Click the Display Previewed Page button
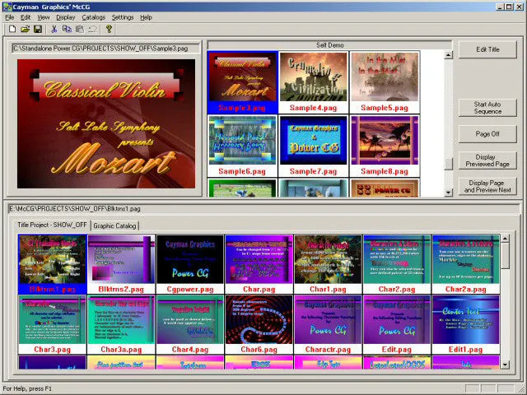527x395 pixels. (487, 160)
